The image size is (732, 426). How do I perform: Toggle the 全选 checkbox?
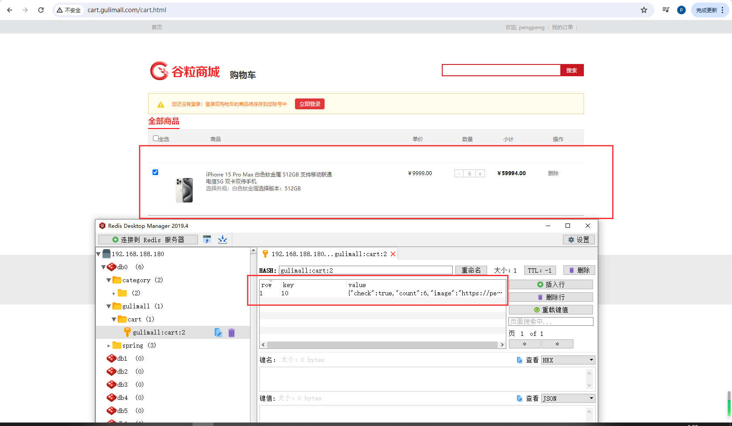pos(156,139)
